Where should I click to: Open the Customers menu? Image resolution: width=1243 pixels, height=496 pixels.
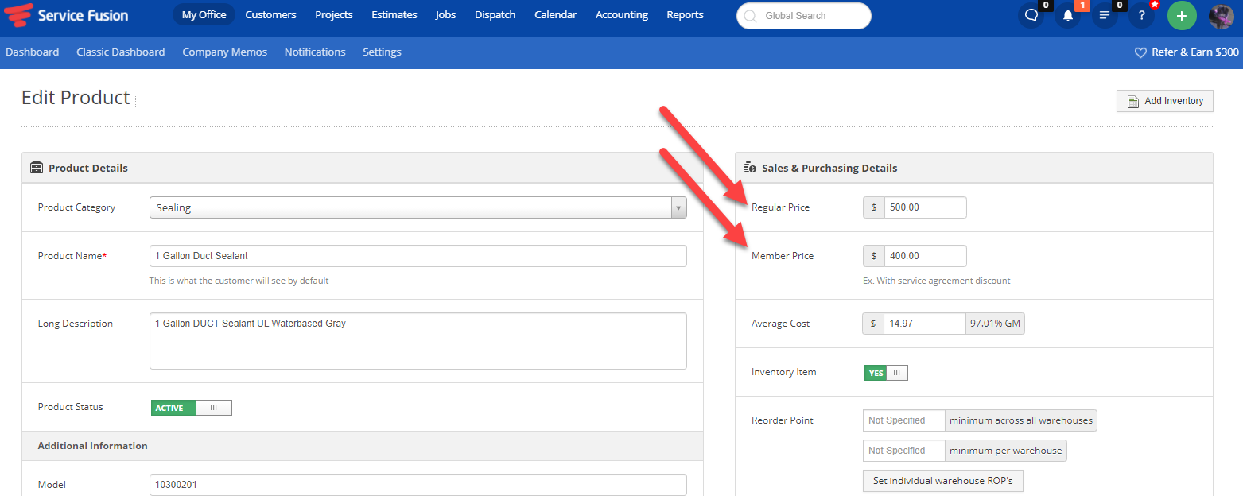pyautogui.click(x=270, y=15)
